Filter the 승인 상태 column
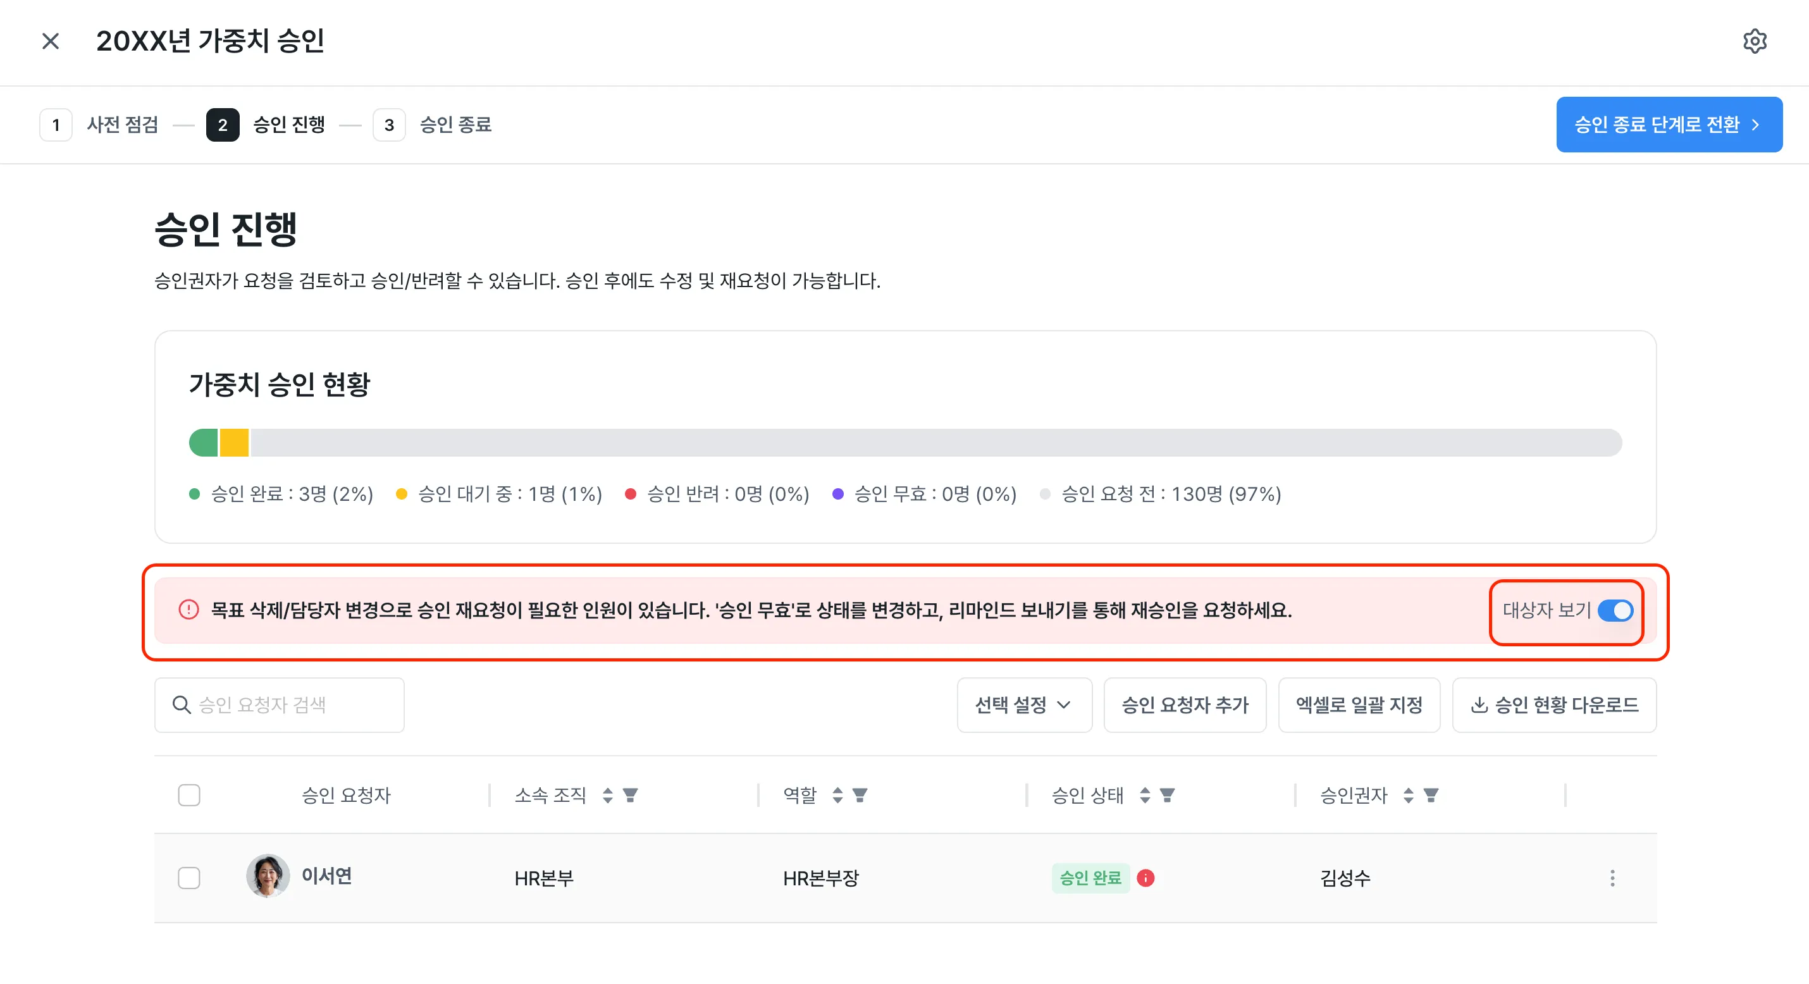 coord(1167,795)
